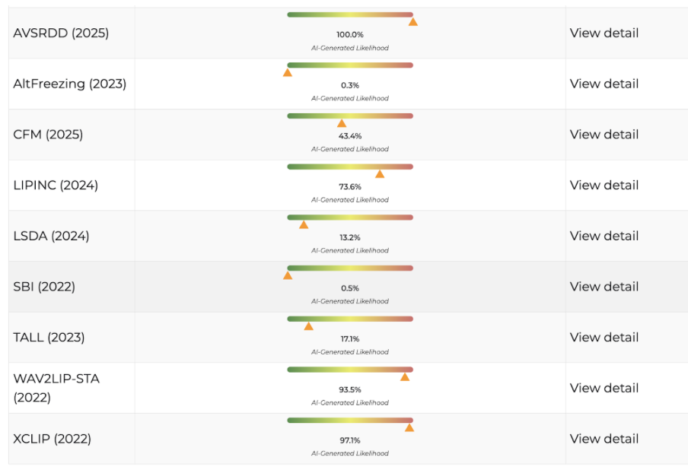
Task: View detail for TALL (2023) result
Action: [604, 337]
